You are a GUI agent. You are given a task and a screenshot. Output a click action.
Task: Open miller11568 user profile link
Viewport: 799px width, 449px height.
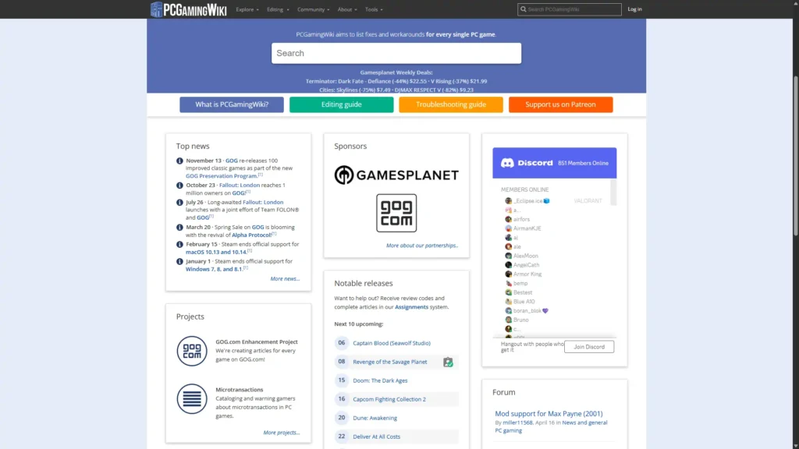pos(518,422)
